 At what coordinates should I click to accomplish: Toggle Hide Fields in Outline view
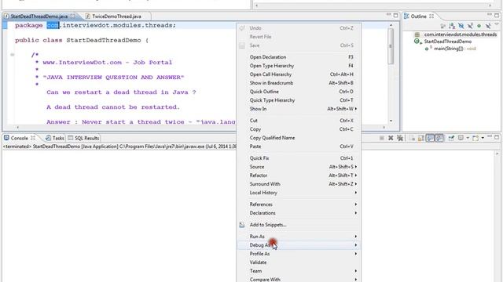point(461,26)
